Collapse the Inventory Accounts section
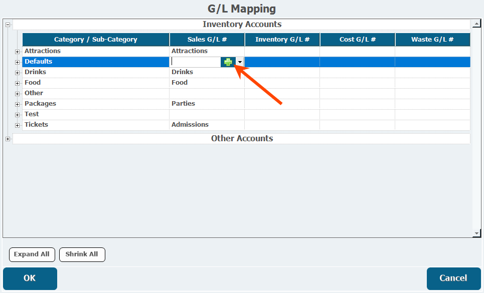This screenshot has width=484, height=293. pos(8,25)
